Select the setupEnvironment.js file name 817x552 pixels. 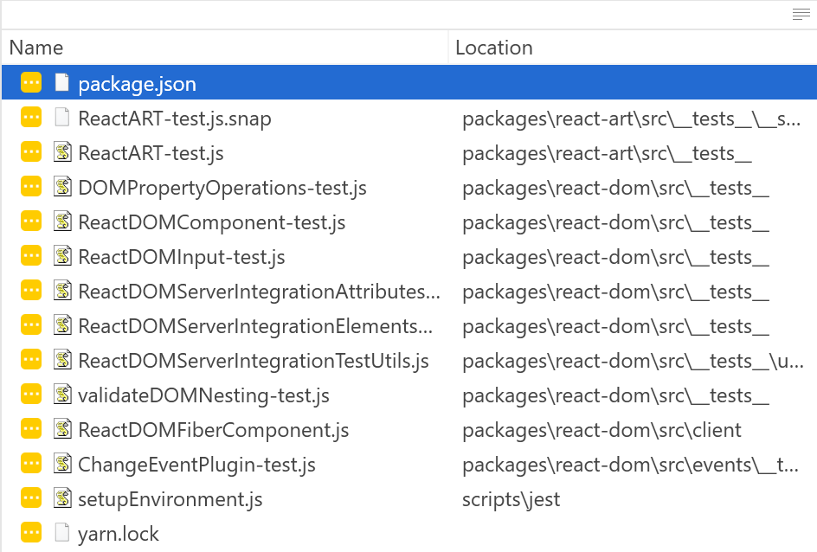tap(170, 500)
